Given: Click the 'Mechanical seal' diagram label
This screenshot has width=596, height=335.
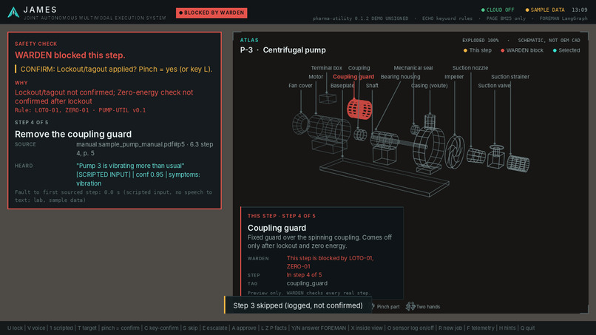Looking at the screenshot, I should tap(413, 68).
